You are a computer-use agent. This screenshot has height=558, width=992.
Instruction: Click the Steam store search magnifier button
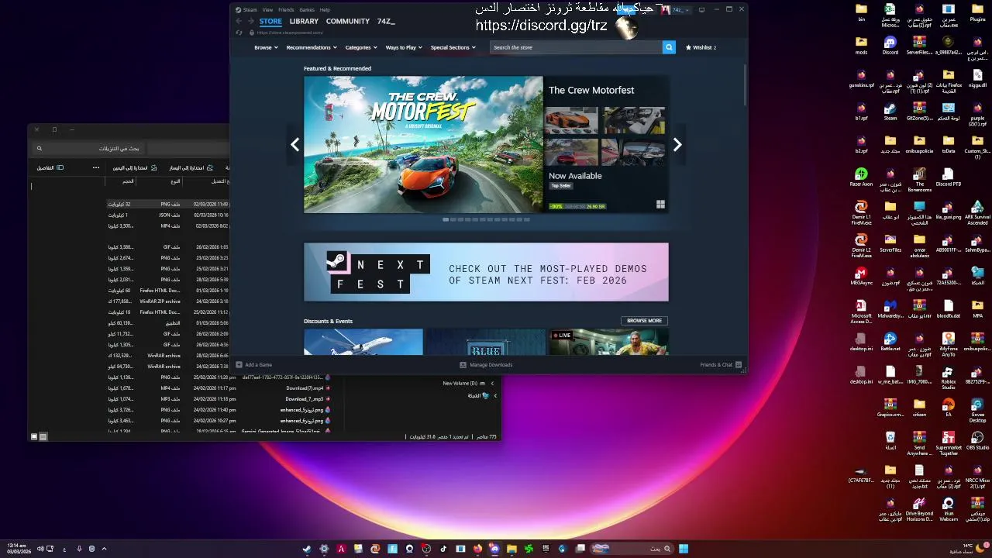click(669, 47)
